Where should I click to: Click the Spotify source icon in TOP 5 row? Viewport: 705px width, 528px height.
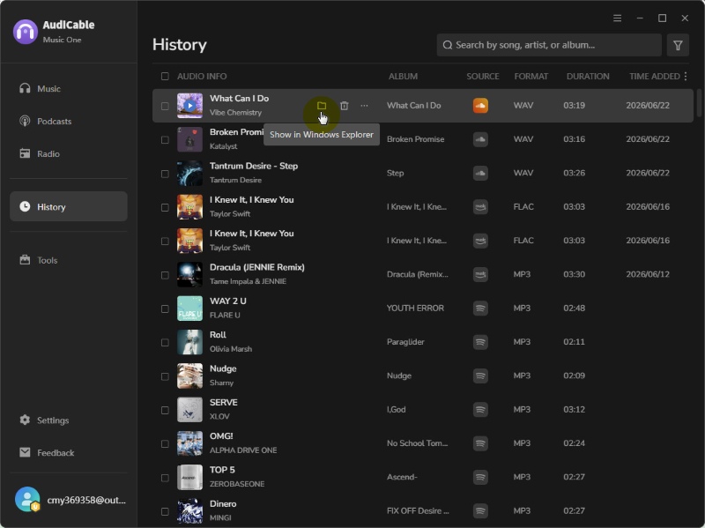coord(480,477)
